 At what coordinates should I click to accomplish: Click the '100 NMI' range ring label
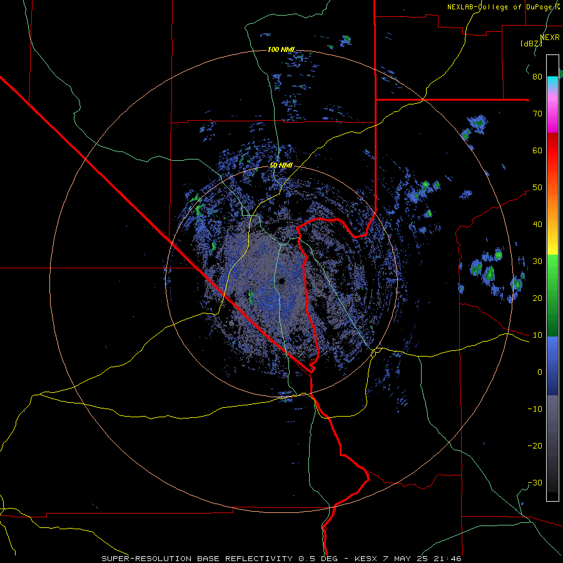[x=281, y=49]
